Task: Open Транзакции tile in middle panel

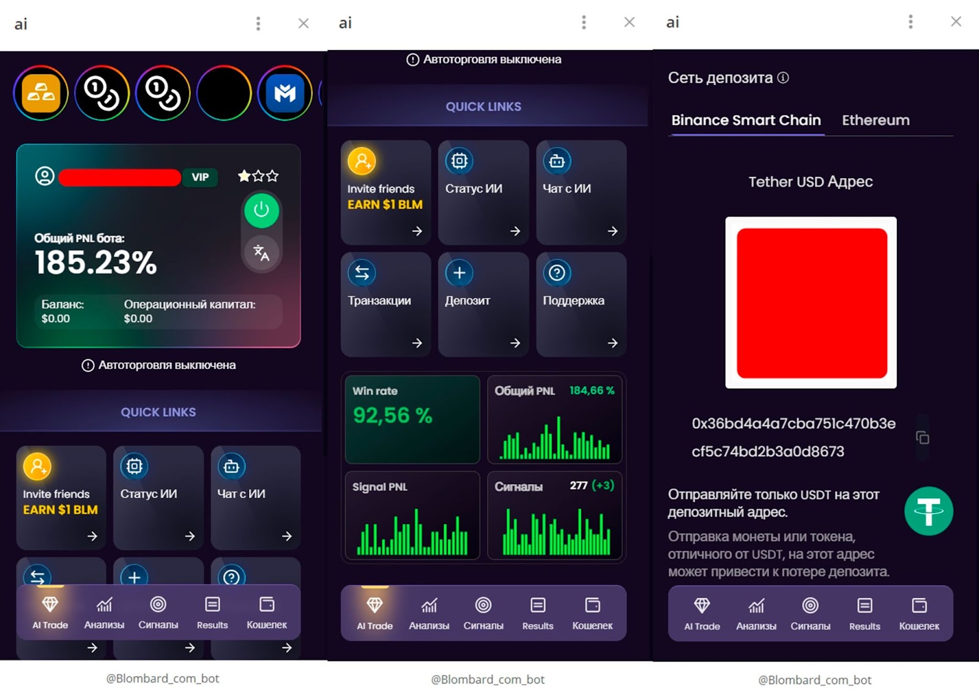Action: [385, 304]
